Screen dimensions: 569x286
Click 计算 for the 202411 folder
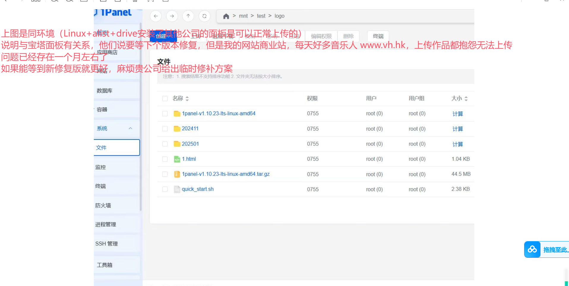coord(458,129)
